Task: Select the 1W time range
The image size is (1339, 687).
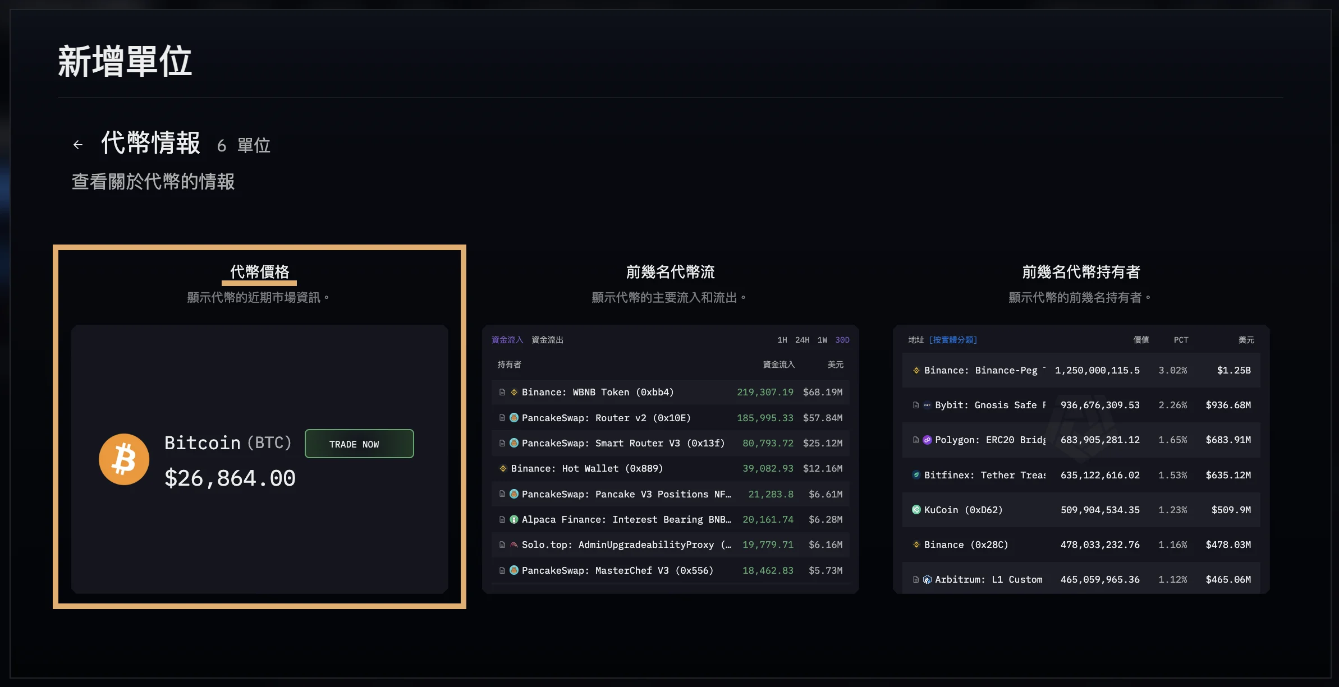Action: 822,340
